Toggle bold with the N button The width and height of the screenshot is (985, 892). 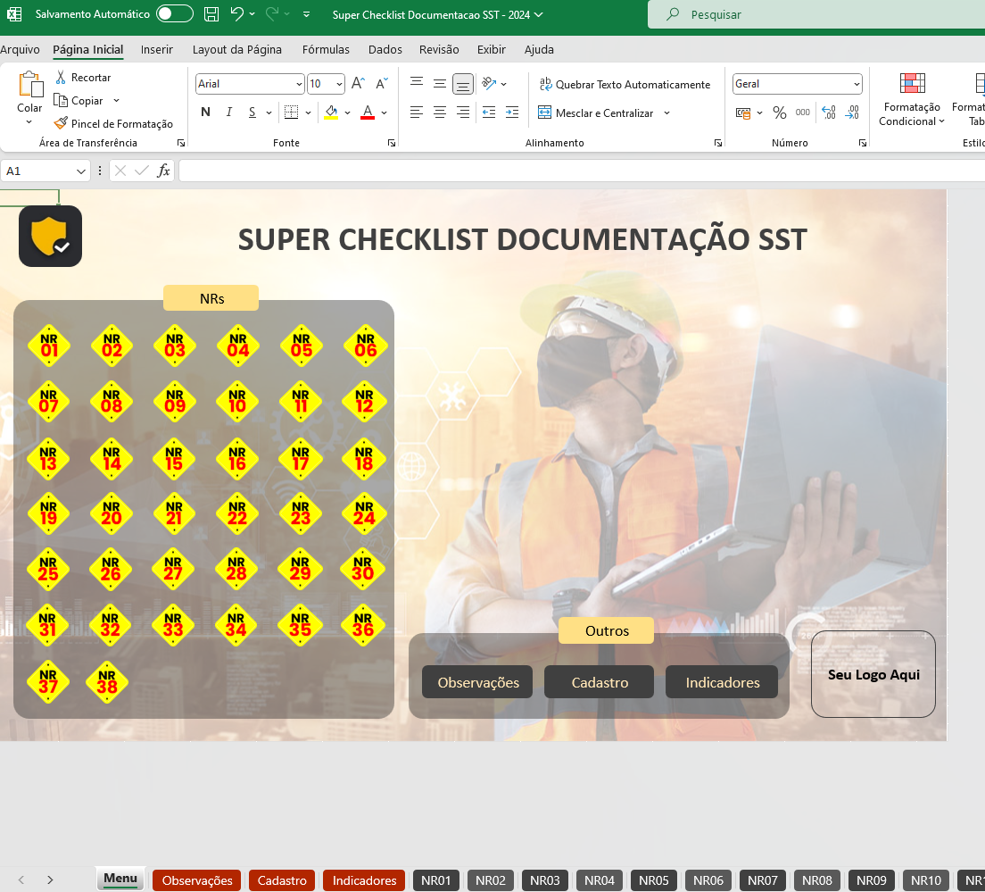tap(205, 113)
